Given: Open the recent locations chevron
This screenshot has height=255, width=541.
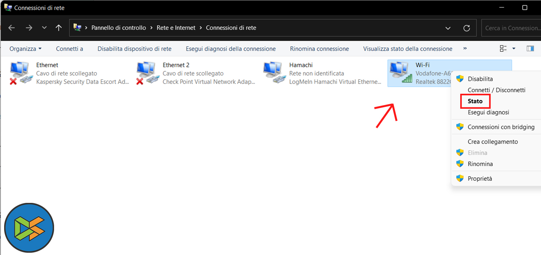Looking at the screenshot, I should 44,28.
